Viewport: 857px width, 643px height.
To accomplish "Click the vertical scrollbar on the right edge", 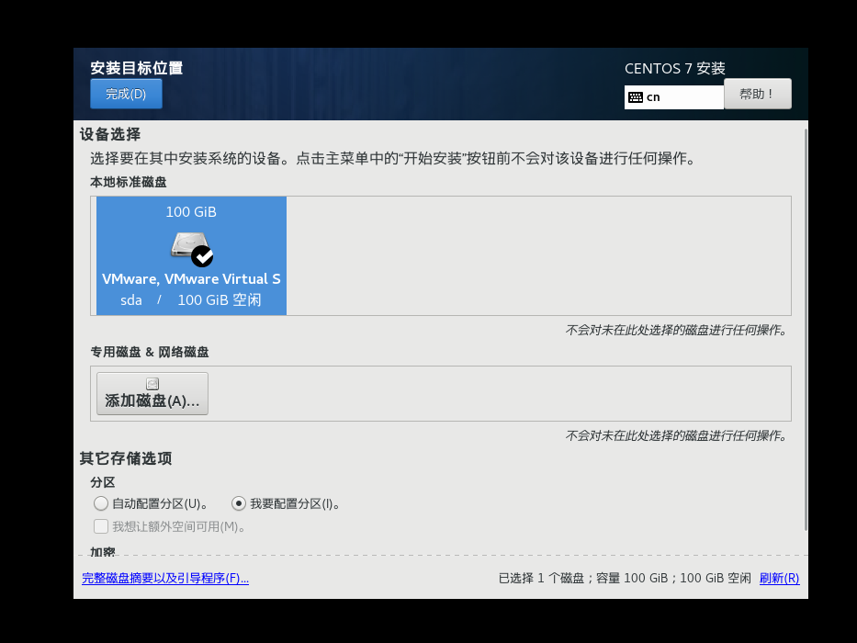I will (806, 329).
